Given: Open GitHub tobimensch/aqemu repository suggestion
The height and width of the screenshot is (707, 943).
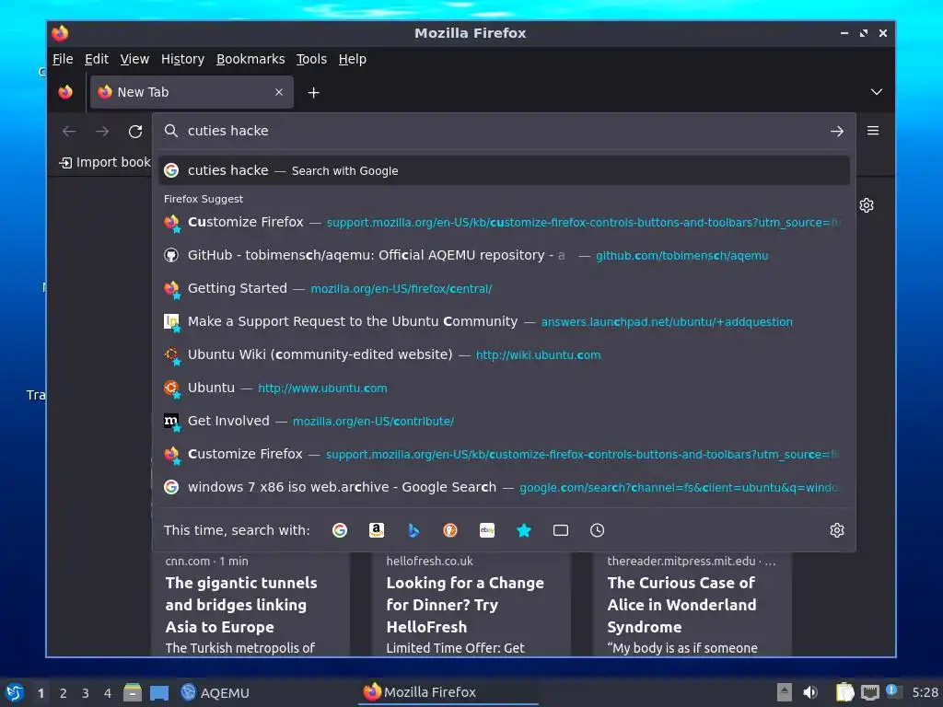Looking at the screenshot, I should (x=504, y=256).
